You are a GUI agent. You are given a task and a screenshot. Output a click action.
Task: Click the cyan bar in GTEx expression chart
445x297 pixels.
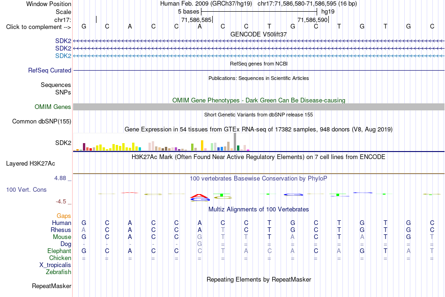tap(140, 149)
